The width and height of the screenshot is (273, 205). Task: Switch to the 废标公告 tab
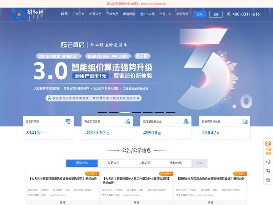(176, 163)
